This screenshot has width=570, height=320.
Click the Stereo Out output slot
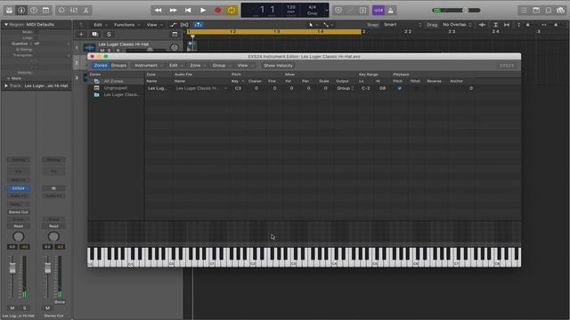[x=18, y=212]
